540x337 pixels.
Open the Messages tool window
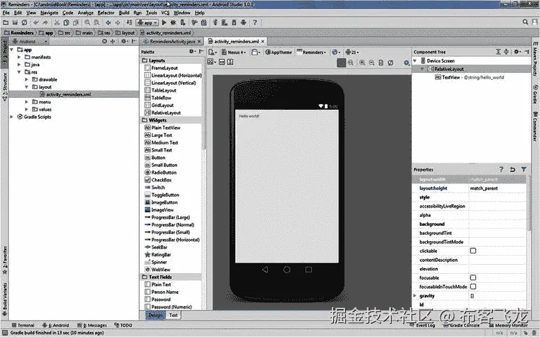[x=93, y=325]
